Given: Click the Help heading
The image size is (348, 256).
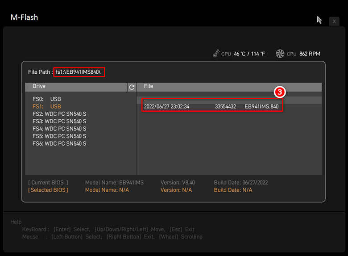Looking at the screenshot, I should (16, 222).
